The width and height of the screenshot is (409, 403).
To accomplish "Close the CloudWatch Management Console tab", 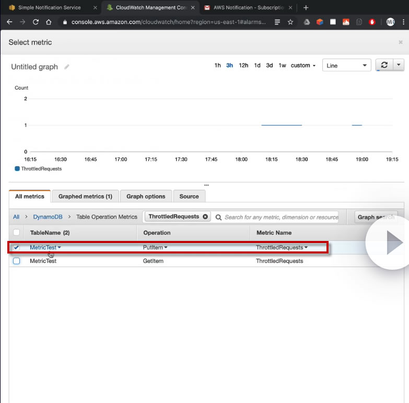I will 193,8.
